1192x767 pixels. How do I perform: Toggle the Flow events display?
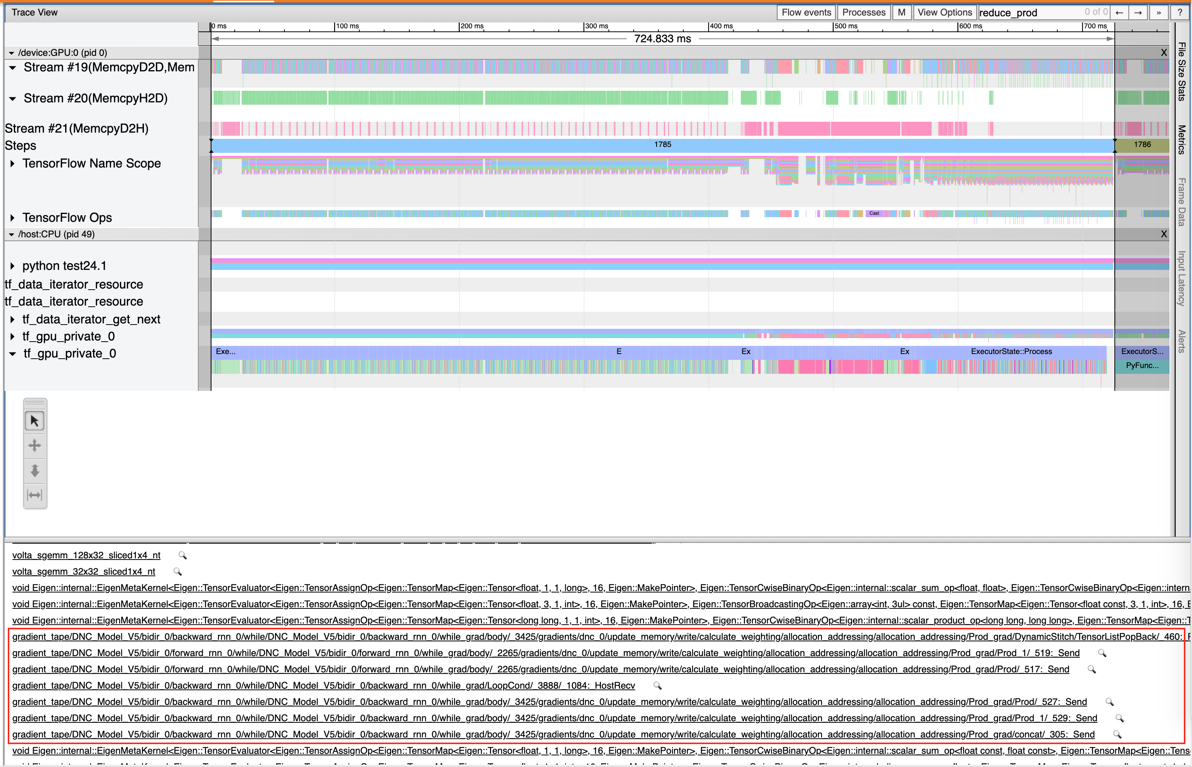click(x=805, y=12)
